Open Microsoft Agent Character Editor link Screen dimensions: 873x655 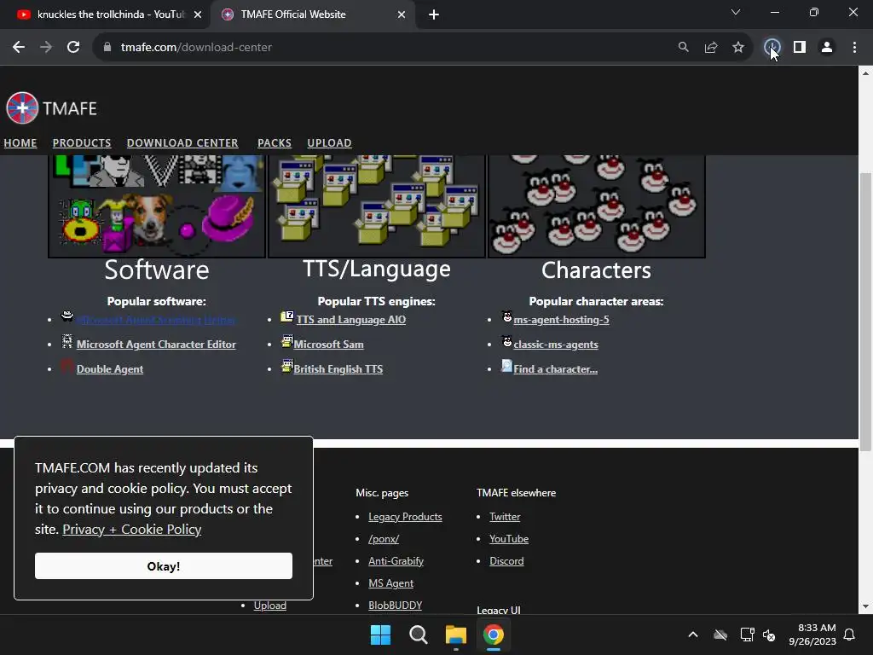(x=157, y=345)
